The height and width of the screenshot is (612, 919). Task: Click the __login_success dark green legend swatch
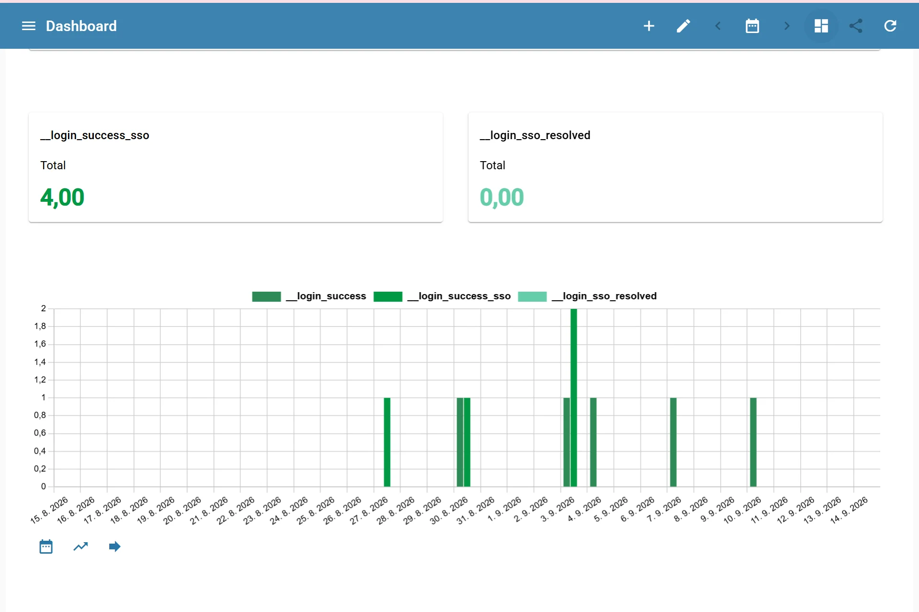click(x=267, y=296)
